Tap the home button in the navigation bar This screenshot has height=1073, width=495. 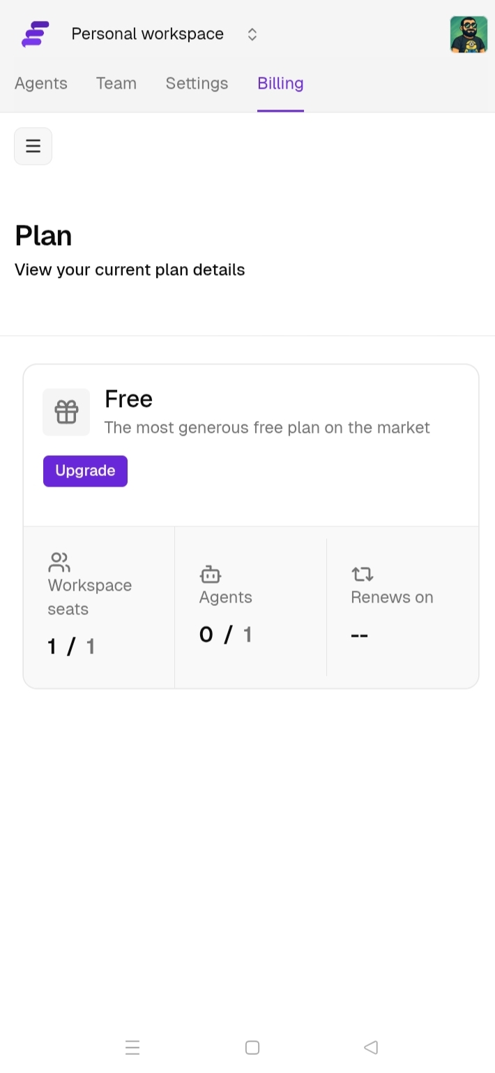click(251, 1047)
